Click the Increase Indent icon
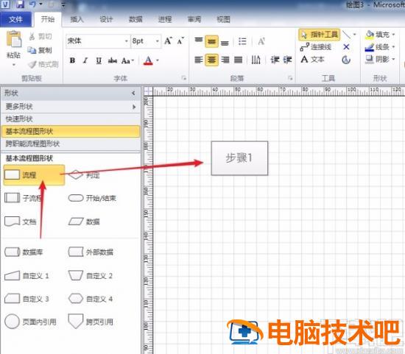This screenshot has height=354, width=405. pyautogui.click(x=287, y=60)
